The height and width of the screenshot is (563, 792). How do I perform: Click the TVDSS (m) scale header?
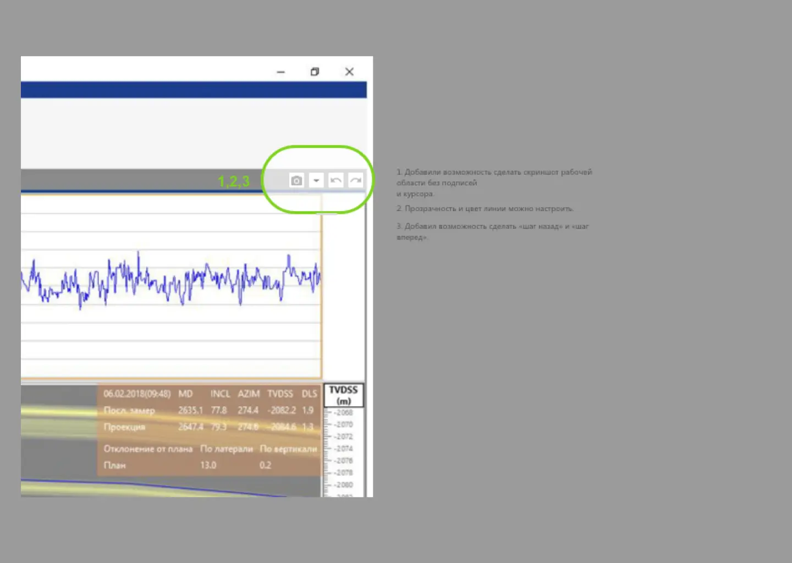point(343,395)
